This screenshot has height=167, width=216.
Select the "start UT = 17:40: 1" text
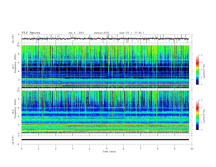[x=132, y=33]
